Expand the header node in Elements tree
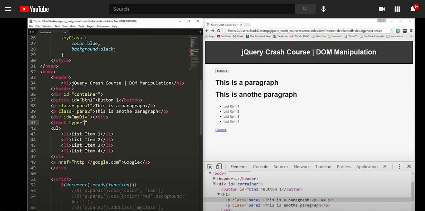Screen dimensions: 425x211 click(x=214, y=179)
